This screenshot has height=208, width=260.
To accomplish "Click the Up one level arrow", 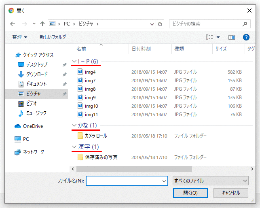I will 42,24.
